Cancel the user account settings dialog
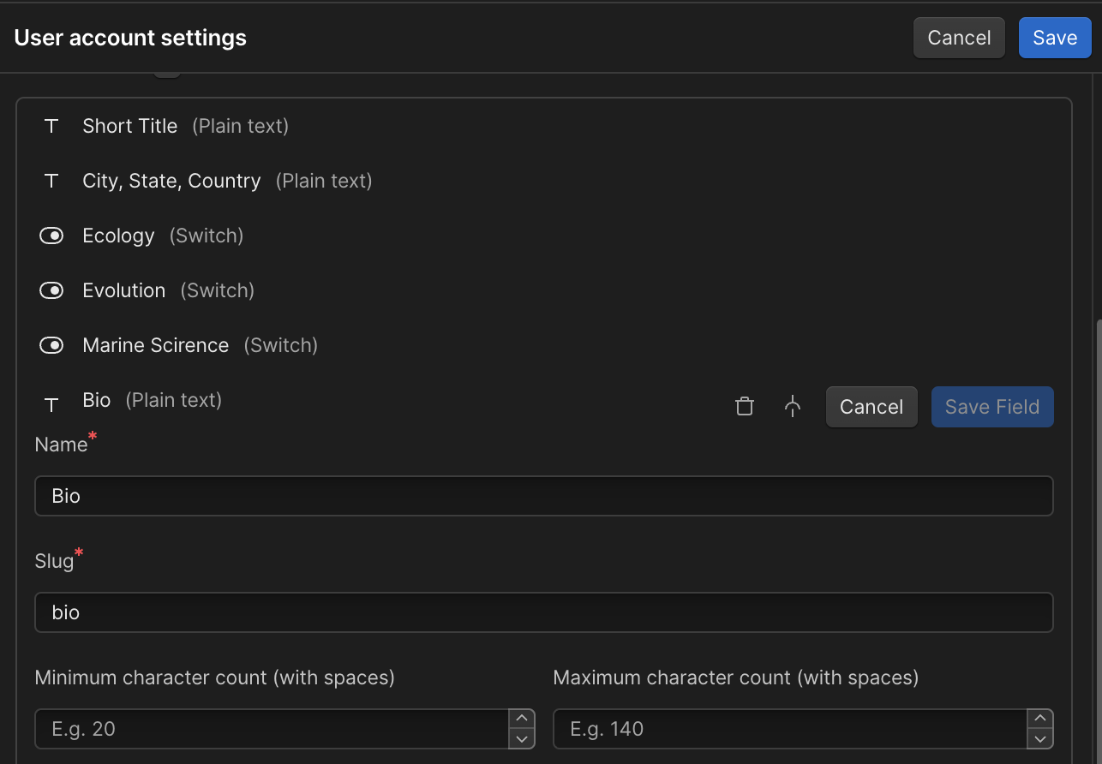Viewport: 1102px width, 764px height. pos(958,38)
